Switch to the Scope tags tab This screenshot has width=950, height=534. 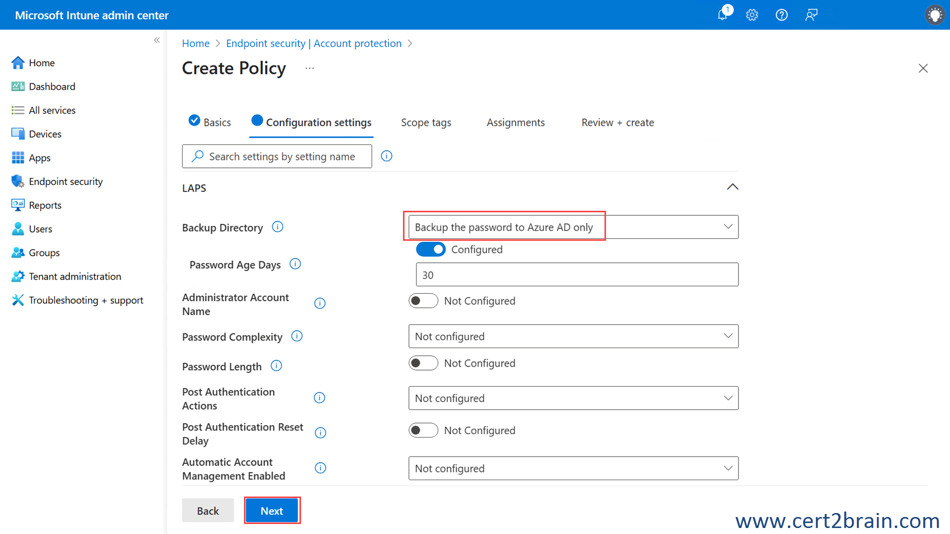pos(426,122)
